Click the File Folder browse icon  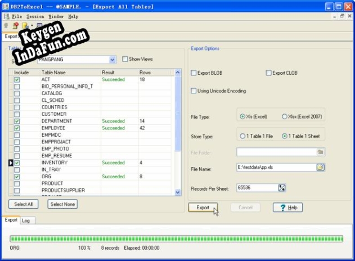point(320,152)
